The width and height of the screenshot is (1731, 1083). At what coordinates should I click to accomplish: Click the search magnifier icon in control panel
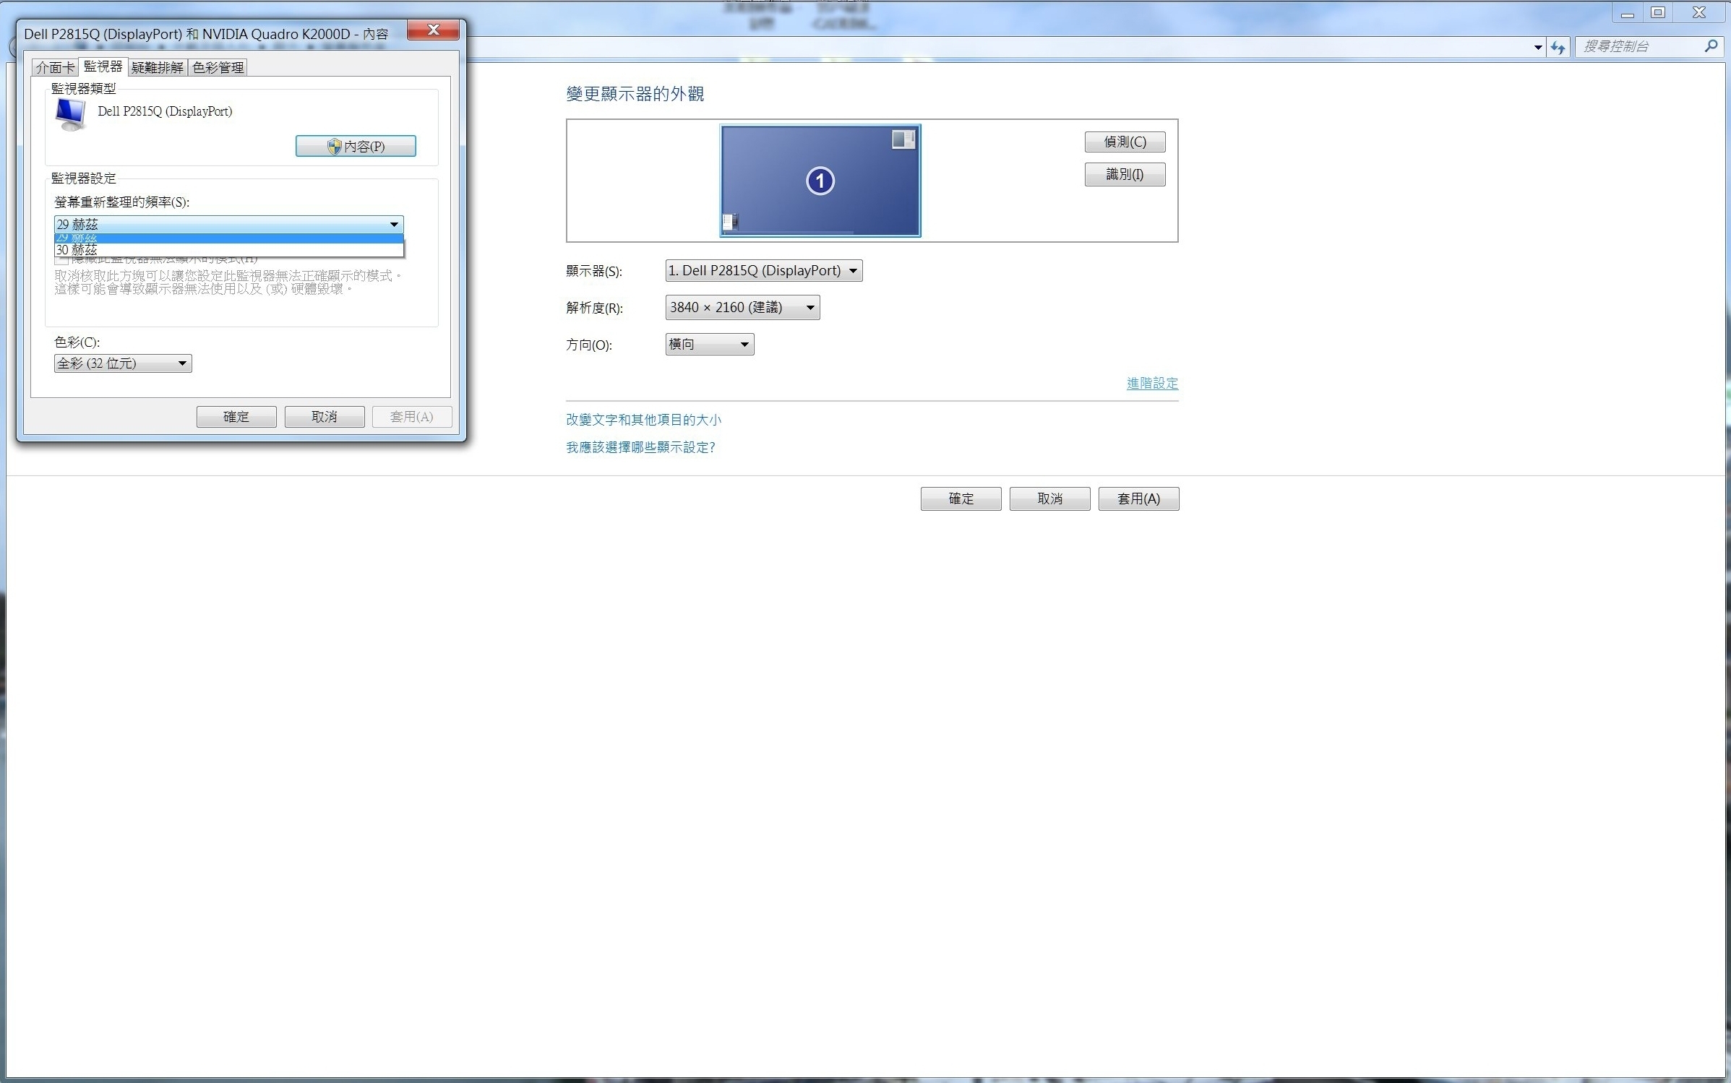1710,46
